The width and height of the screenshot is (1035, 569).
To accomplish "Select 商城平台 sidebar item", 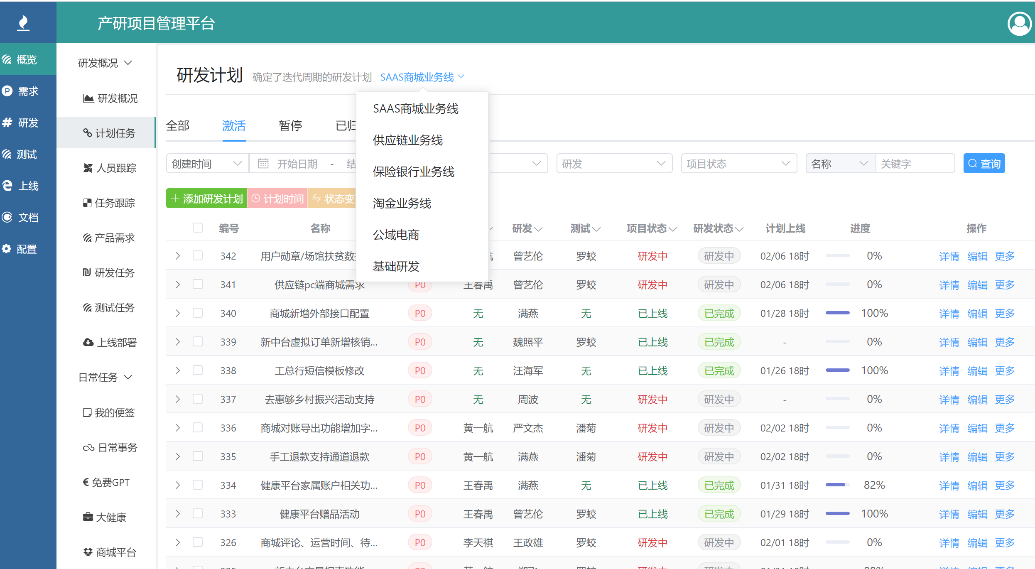I will tap(110, 552).
